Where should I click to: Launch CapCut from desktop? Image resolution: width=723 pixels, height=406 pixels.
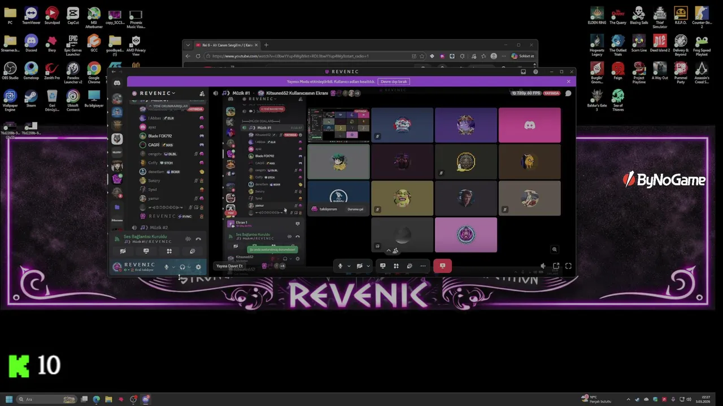[73, 15]
